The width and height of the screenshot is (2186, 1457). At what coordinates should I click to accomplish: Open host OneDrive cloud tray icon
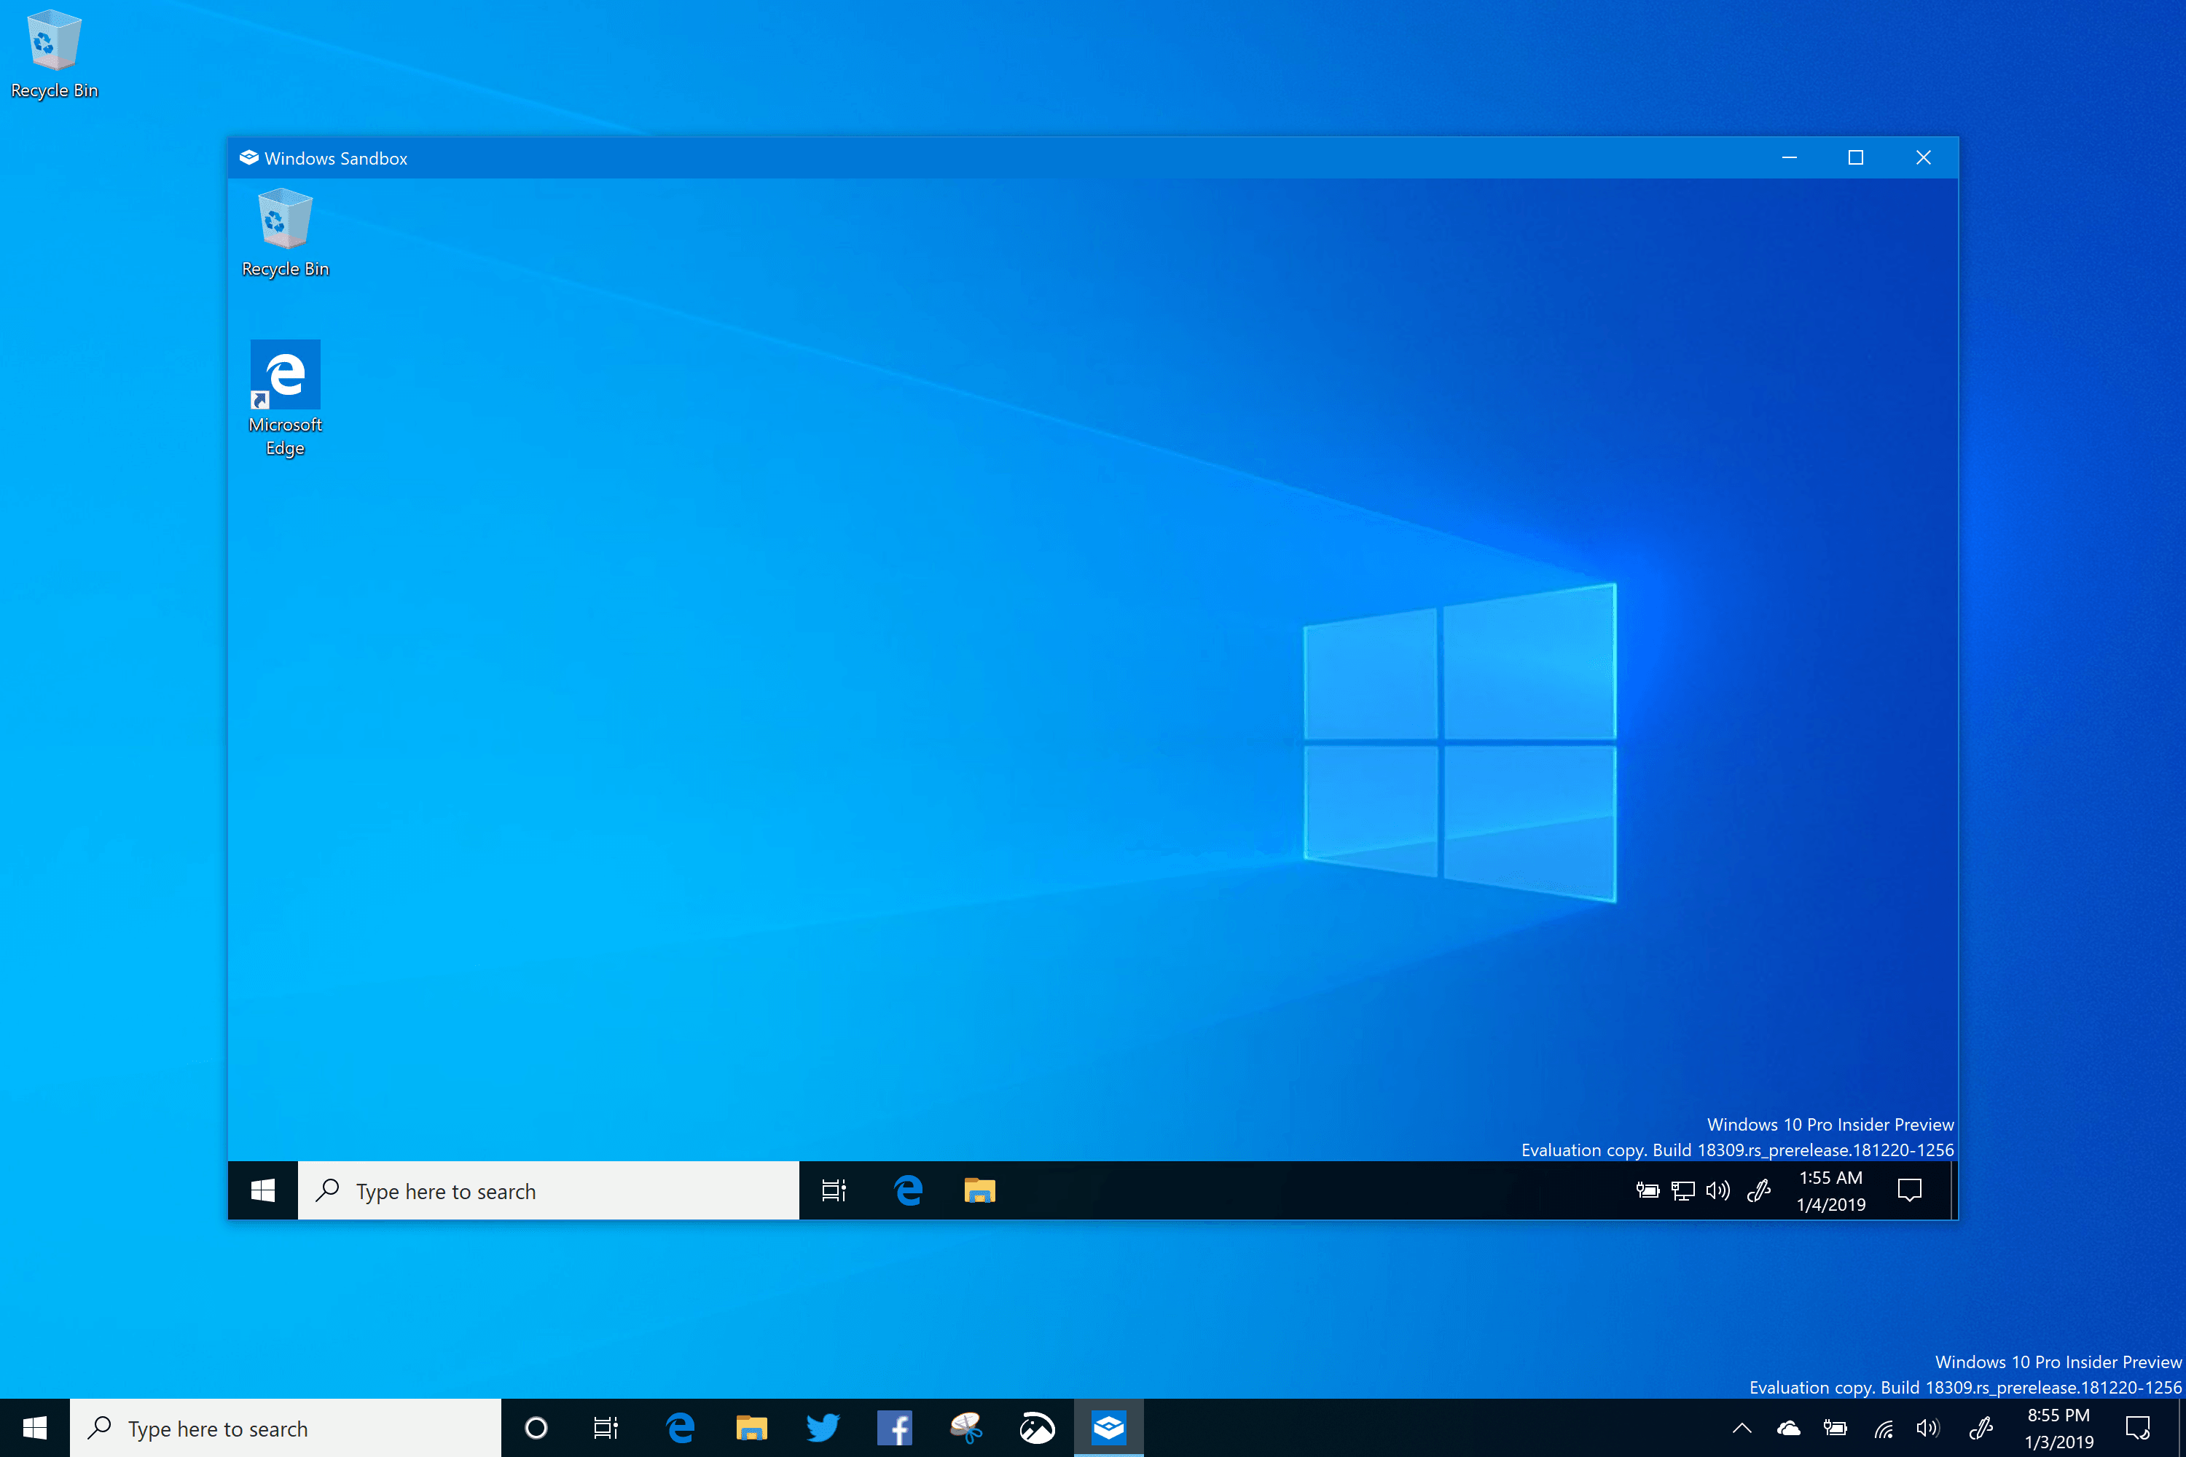(x=1788, y=1428)
